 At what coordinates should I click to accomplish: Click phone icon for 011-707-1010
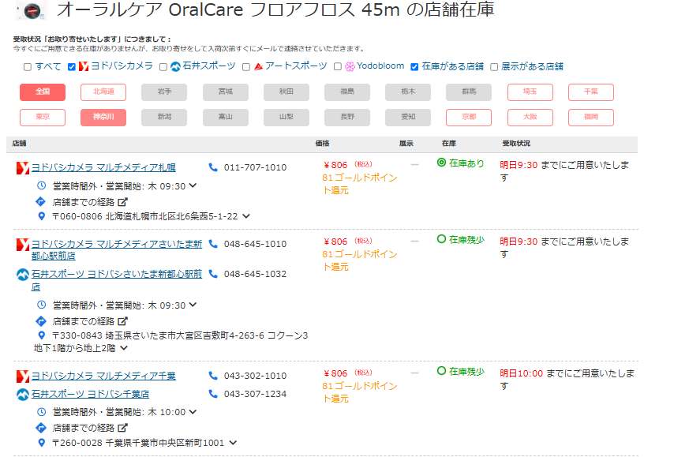pos(213,167)
